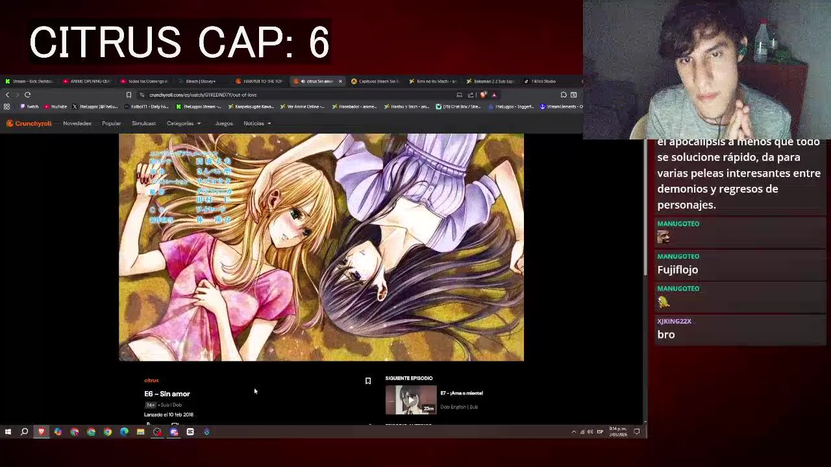
Task: Open the apps grid in bookmarks bar
Action: pos(6,106)
